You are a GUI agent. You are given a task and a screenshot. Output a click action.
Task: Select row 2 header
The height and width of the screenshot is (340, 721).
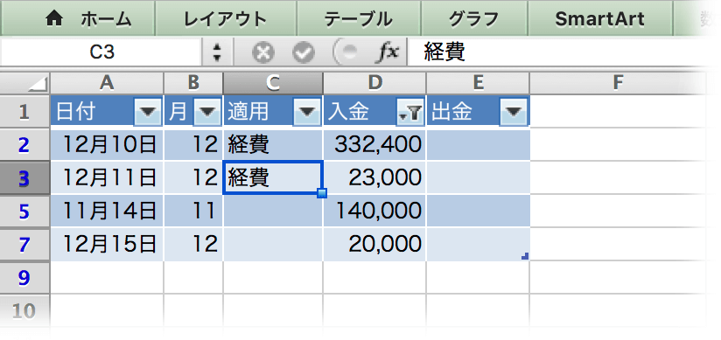24,144
